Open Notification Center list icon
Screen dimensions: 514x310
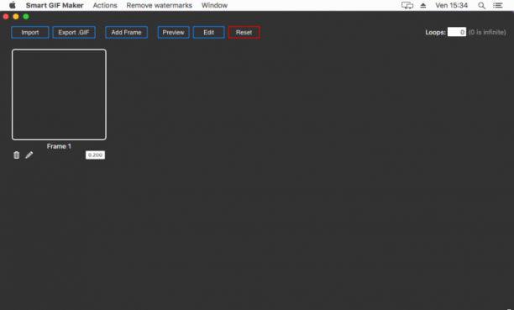(498, 6)
